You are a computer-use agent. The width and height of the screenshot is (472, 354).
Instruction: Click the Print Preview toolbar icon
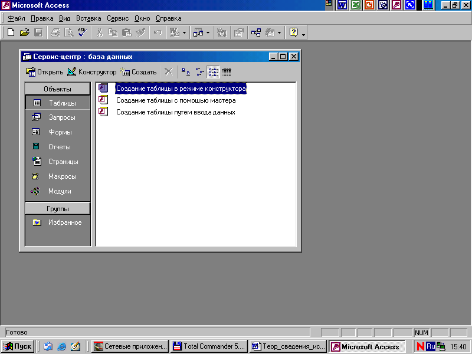click(69, 32)
